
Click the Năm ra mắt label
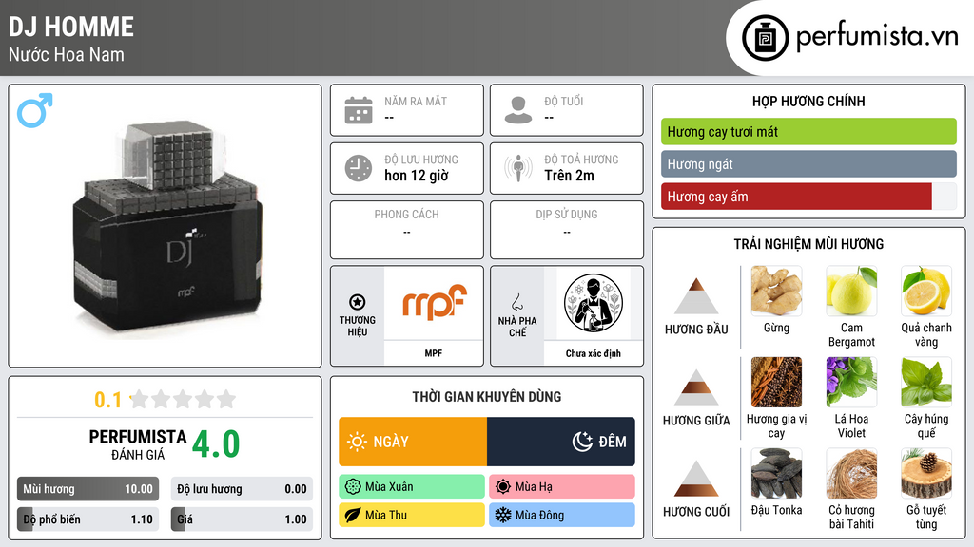416,101
